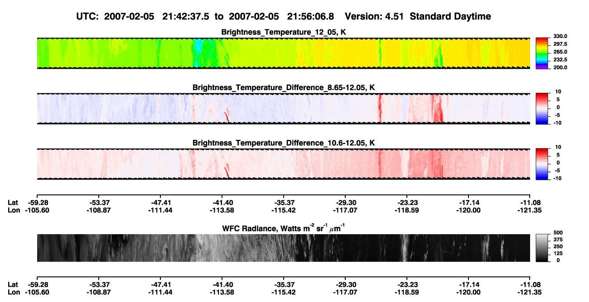Screen dimensions: 589x302
Task: Click the 'Brightness_Temperature_12_05, K' panel title
Action: (x=284, y=32)
